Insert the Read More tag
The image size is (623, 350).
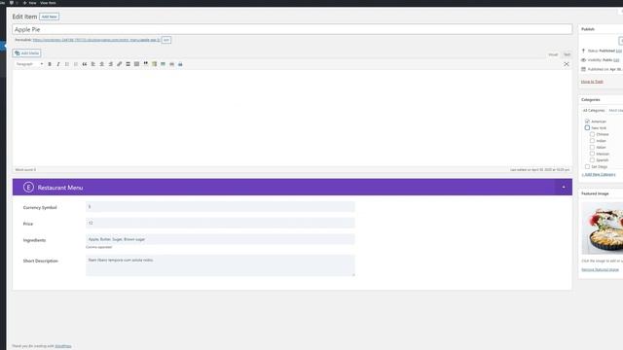pyautogui.click(x=128, y=64)
